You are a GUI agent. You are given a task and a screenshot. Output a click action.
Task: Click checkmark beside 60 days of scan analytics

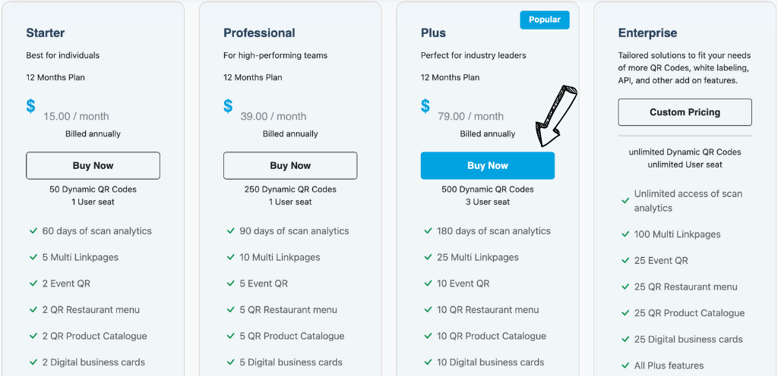tap(33, 231)
